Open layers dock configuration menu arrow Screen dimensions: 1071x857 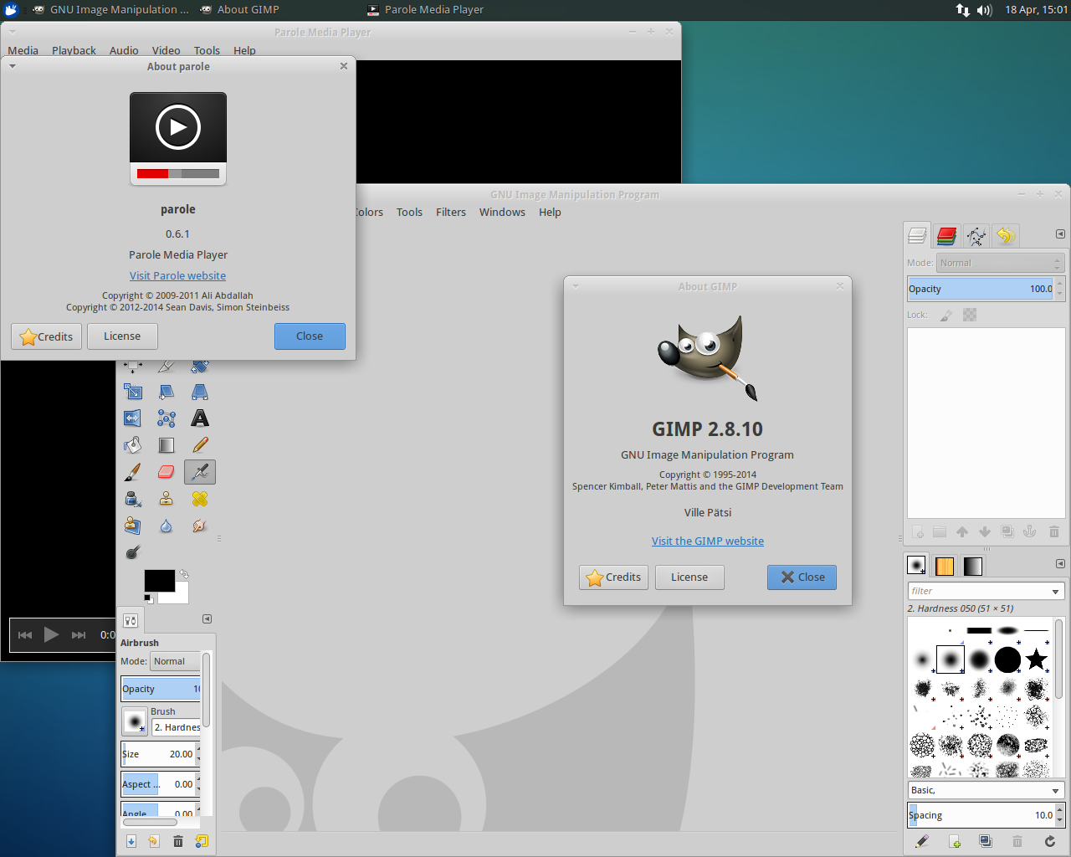coord(1060,234)
